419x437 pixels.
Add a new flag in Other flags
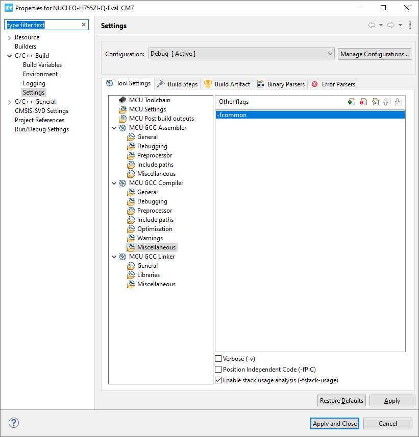coord(352,102)
